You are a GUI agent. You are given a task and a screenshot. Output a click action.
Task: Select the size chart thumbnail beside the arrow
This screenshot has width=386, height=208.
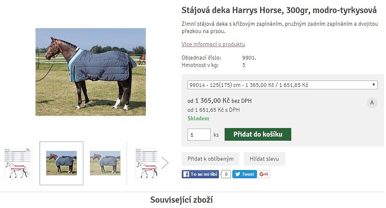[147, 163]
